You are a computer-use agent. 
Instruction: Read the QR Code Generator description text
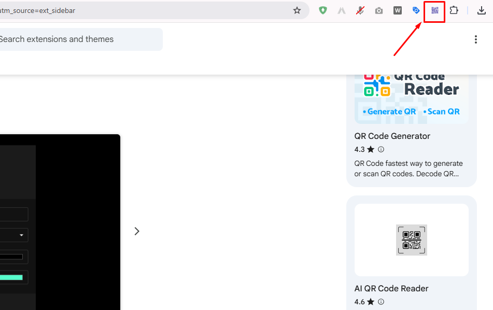pos(409,168)
